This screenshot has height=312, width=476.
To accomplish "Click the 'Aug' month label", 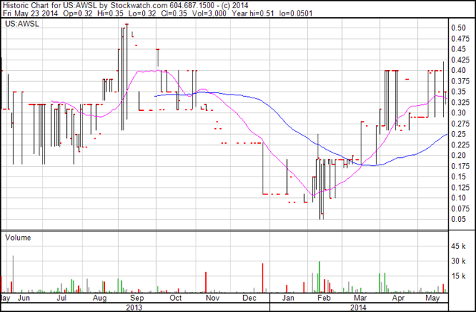I will pyautogui.click(x=100, y=298).
